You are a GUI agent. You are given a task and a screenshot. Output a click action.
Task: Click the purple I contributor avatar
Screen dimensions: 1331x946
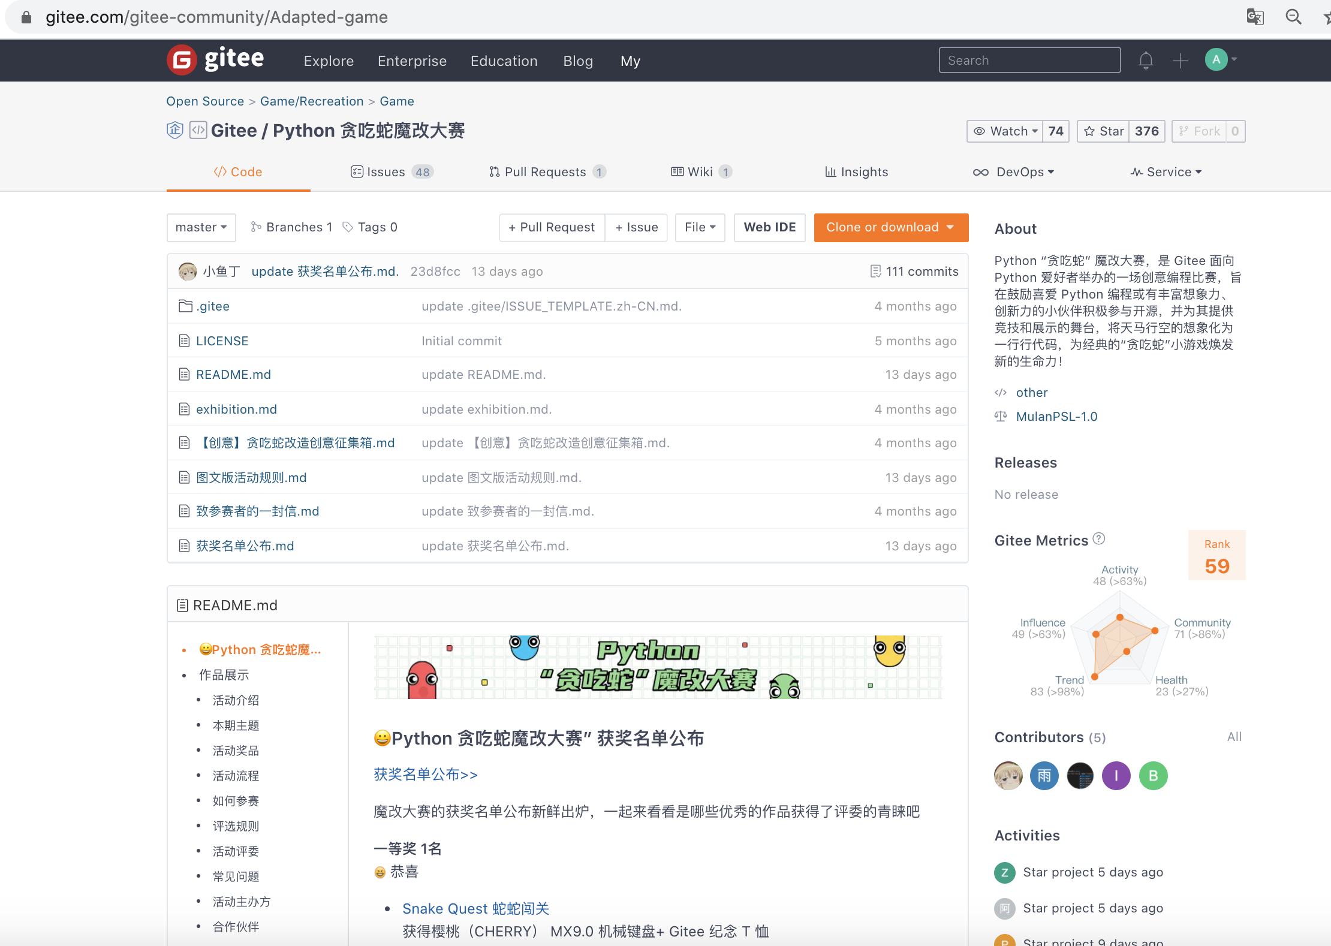pyautogui.click(x=1116, y=776)
